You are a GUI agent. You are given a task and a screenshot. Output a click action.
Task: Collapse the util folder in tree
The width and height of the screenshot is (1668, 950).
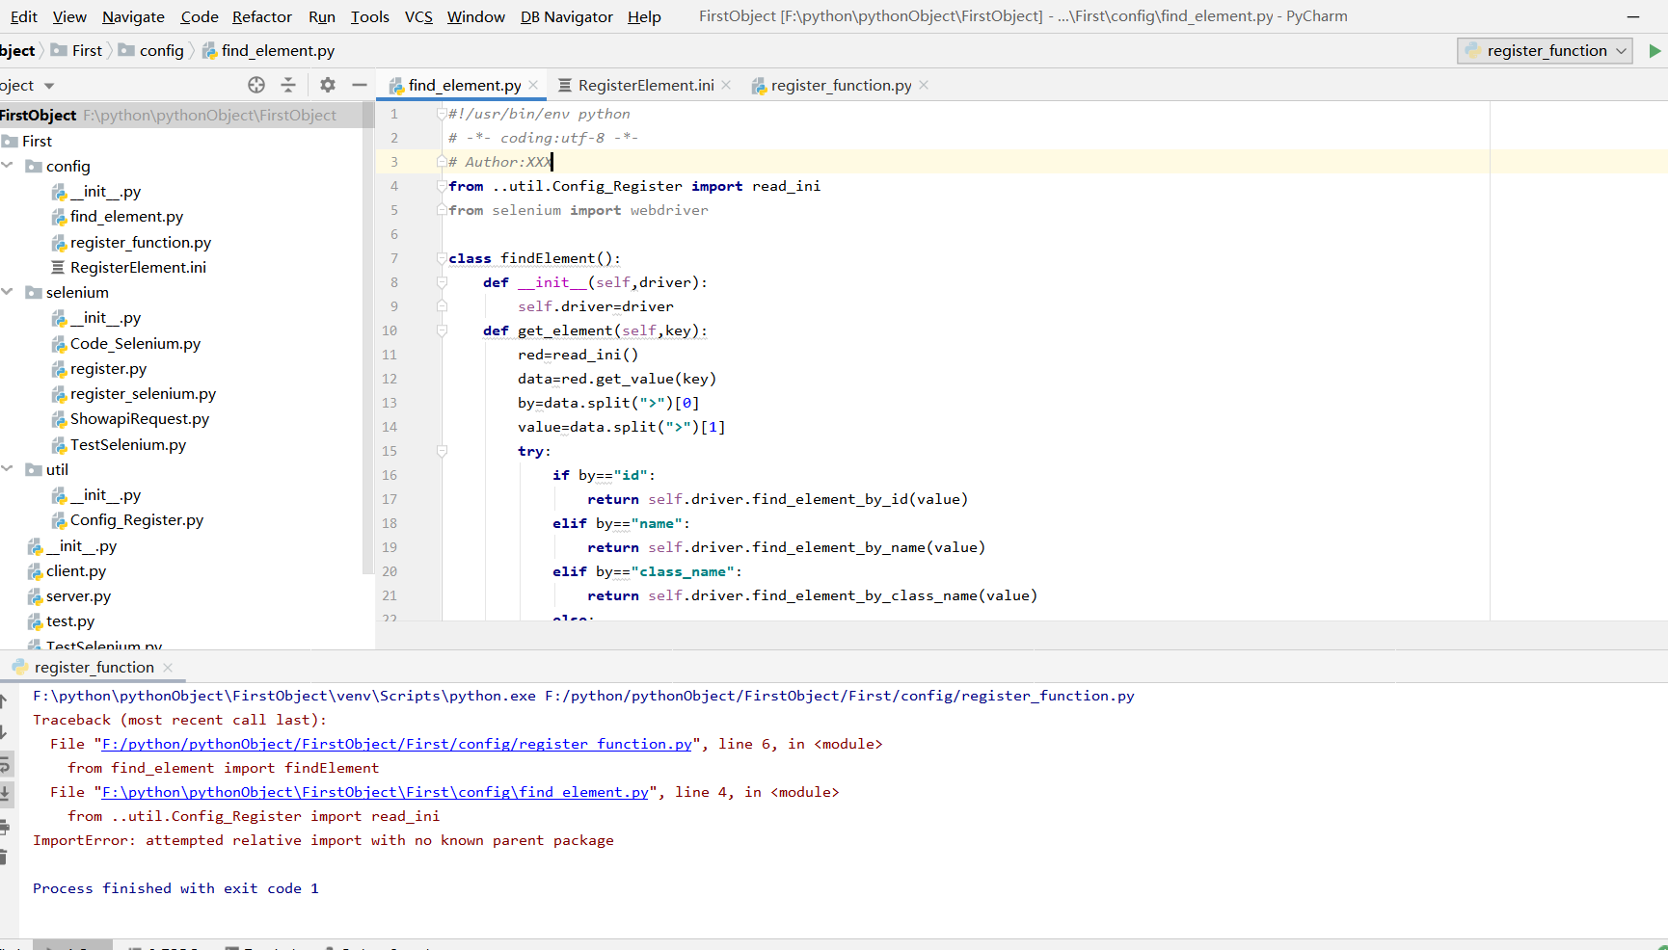[8, 469]
